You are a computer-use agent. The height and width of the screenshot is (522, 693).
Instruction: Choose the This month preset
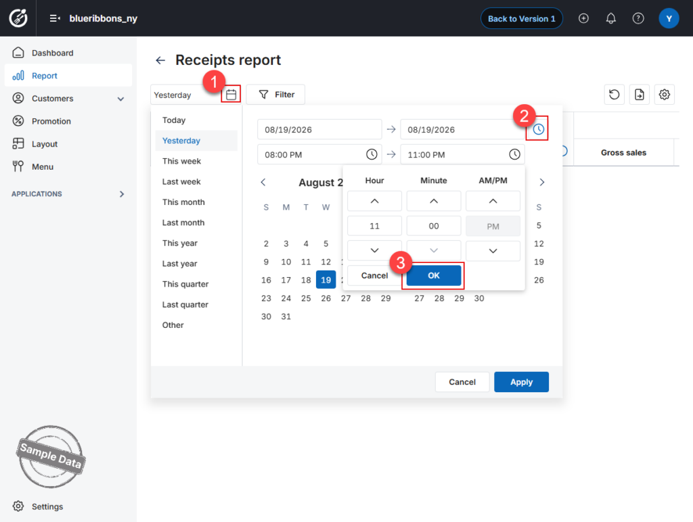(x=196, y=201)
